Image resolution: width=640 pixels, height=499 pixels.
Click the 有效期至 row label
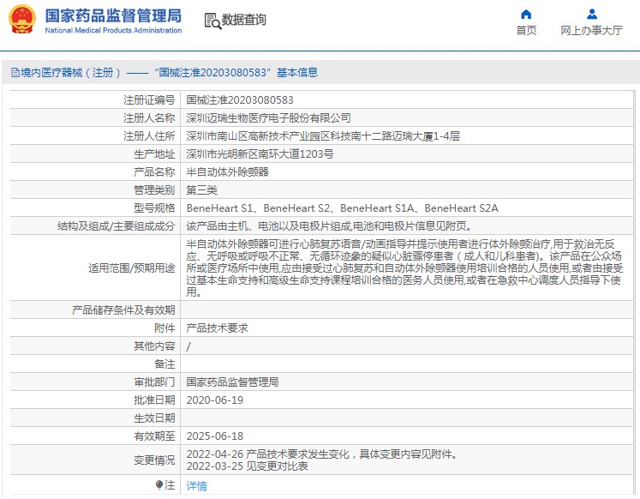pos(154,436)
